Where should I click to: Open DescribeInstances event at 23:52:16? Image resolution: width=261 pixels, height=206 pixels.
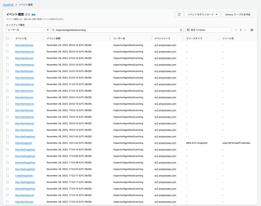coord(24,65)
